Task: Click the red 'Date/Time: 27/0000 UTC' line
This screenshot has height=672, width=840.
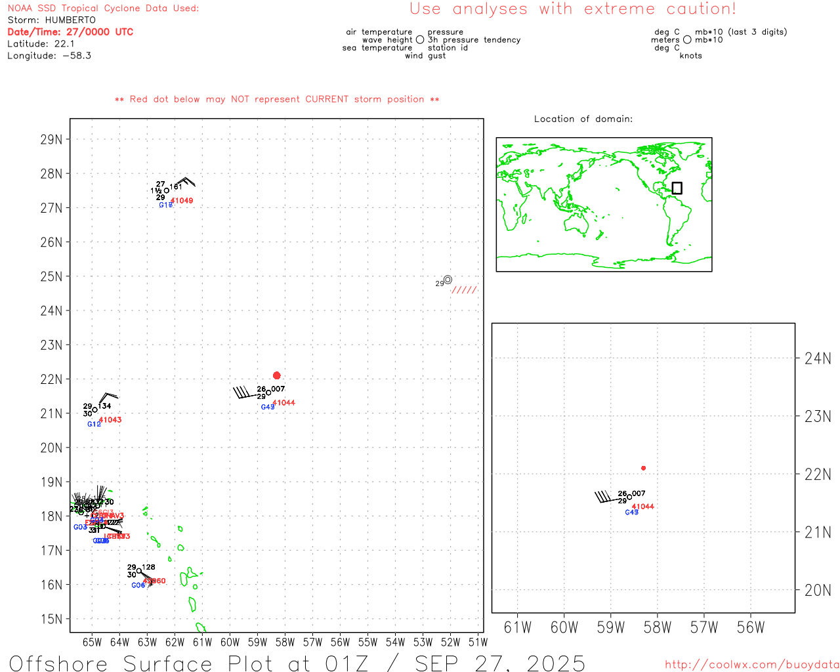Action: 70,32
